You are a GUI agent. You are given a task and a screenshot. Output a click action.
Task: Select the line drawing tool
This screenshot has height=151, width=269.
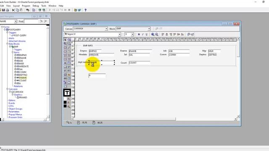point(69,47)
